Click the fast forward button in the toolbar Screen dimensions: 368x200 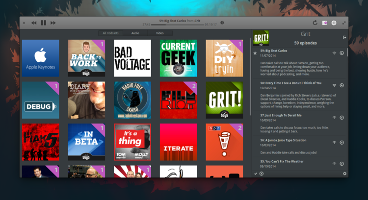tap(53, 23)
